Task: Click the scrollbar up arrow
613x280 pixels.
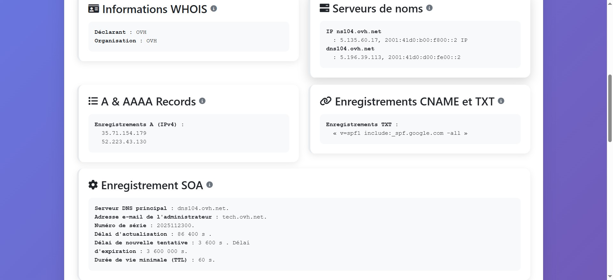Action: pos(609,3)
